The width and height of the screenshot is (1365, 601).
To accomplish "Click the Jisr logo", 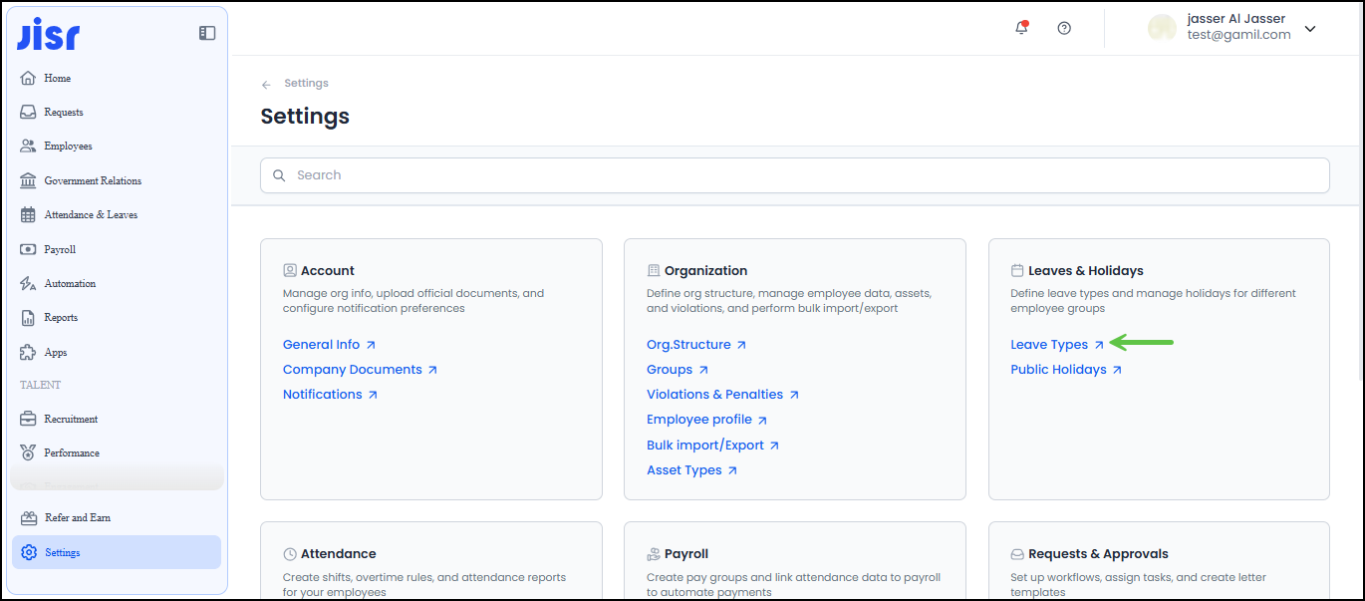I will click(x=49, y=34).
